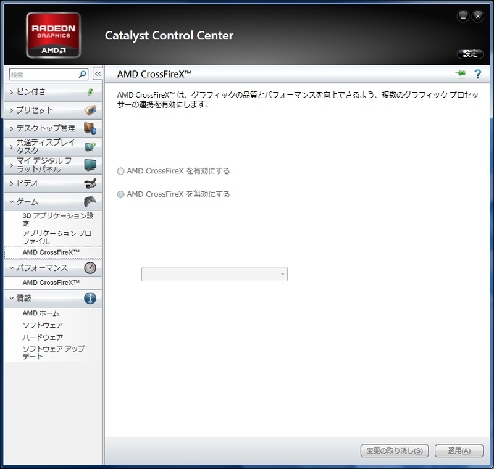Click the 共通ディスプレイ タスク display icon
The width and height of the screenshot is (494, 469).
coord(90,146)
